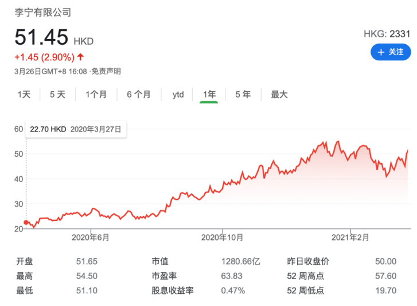Click the 市值 label

pos(160,261)
